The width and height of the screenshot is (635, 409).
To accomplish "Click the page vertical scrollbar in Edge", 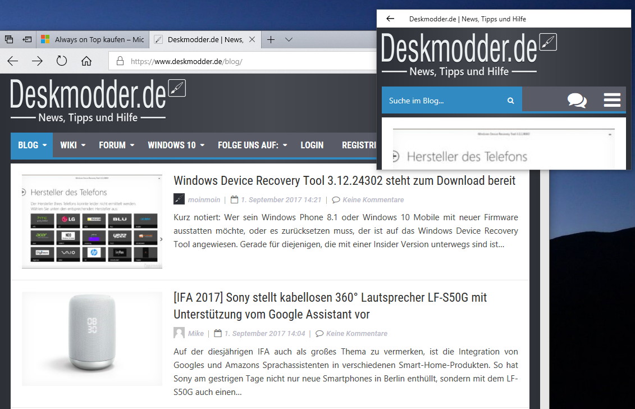I will click(x=545, y=289).
